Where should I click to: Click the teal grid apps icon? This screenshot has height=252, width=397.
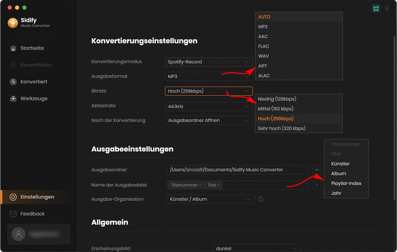[x=376, y=8]
